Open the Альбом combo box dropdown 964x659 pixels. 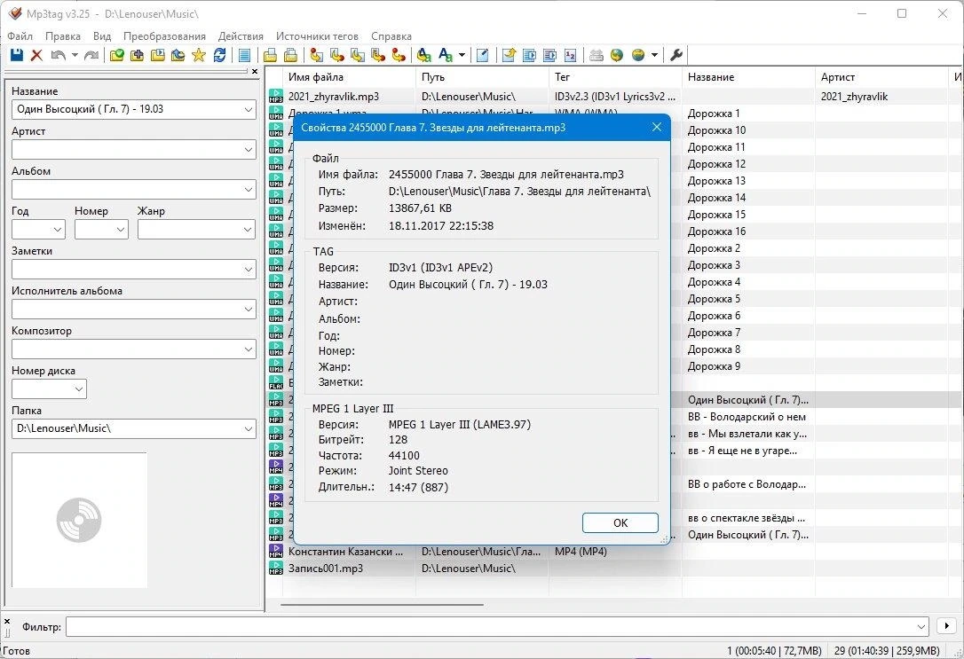pos(249,189)
